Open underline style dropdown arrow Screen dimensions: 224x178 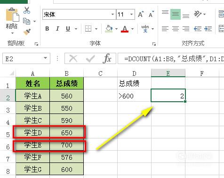tap(76, 29)
